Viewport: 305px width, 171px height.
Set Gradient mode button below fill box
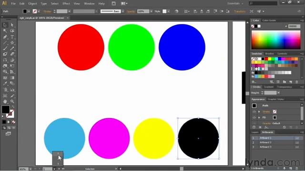pos(9,122)
